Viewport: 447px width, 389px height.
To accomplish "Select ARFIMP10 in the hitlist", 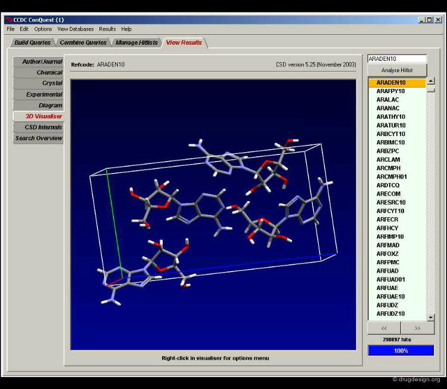I will 397,237.
